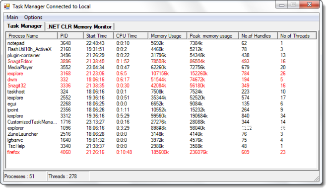Image resolution: width=329 pixels, height=191 pixels.
Task: Open the Main menu
Action: [x=12, y=17]
